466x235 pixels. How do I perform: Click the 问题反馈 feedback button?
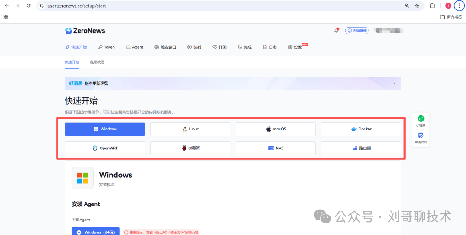click(x=357, y=31)
